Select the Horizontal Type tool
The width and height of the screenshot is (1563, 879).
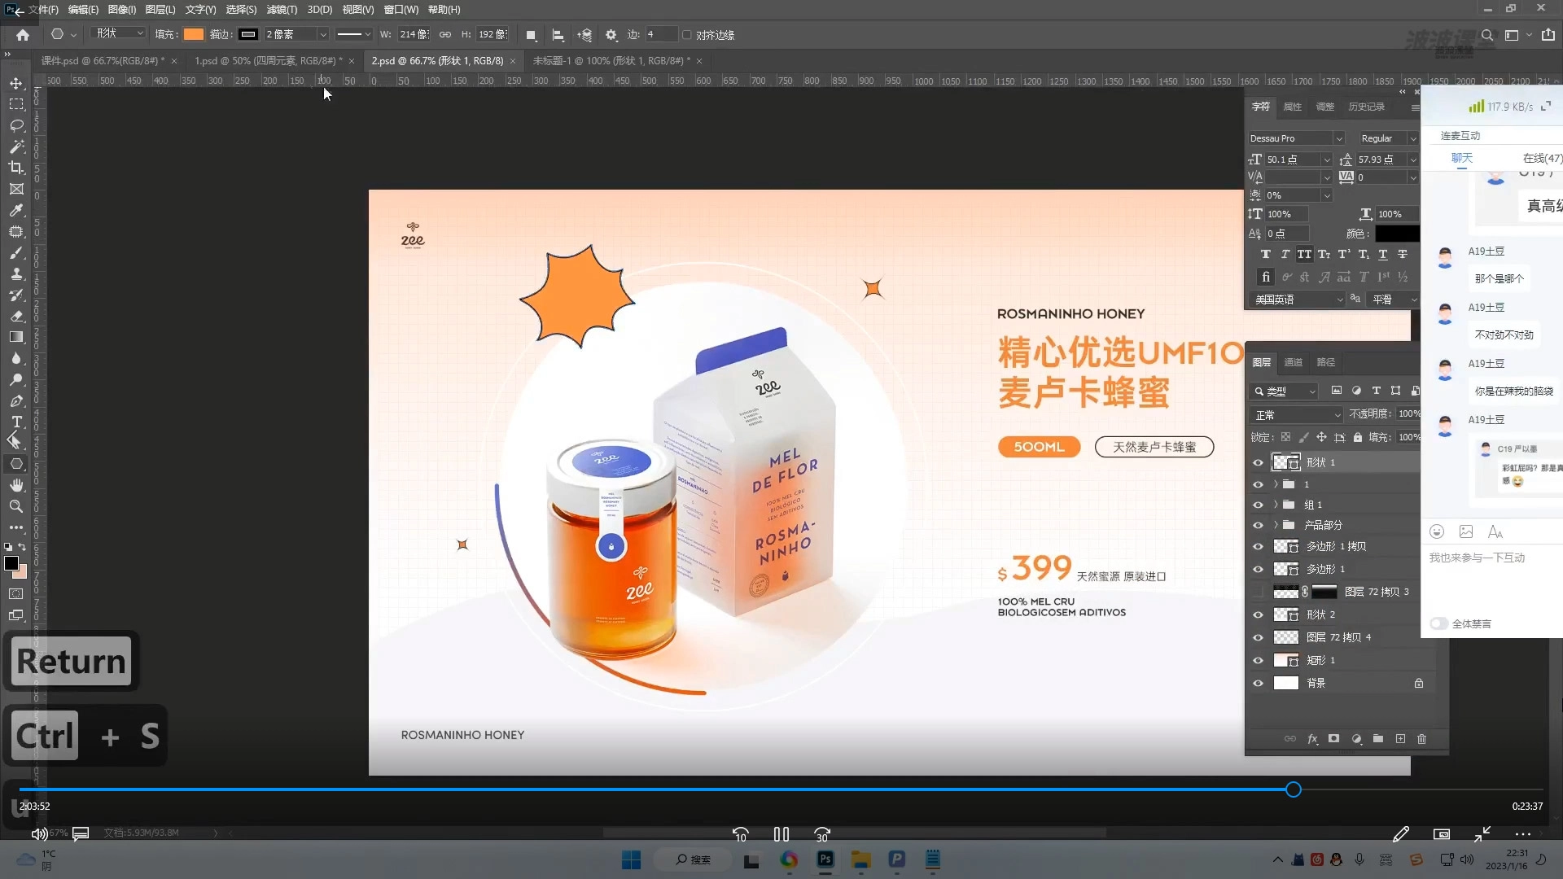pos(16,422)
